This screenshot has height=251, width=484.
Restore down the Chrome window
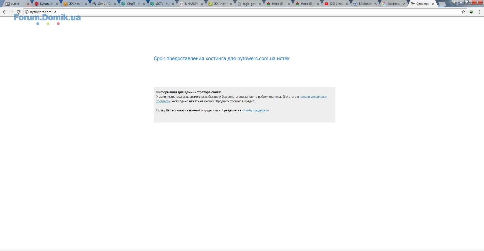(468, 2)
